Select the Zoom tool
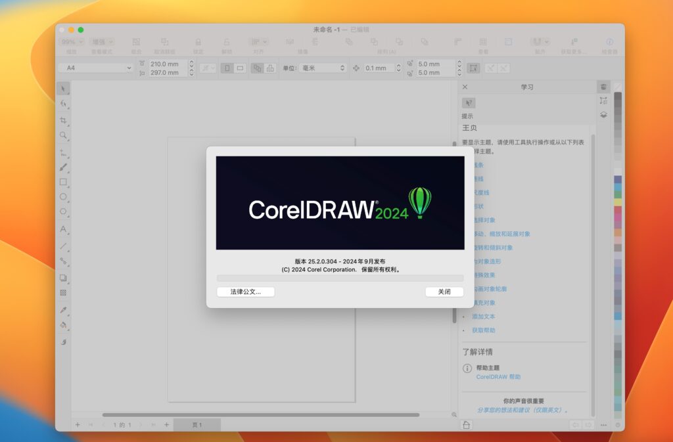Viewport: 673px width, 442px height. pos(63,135)
